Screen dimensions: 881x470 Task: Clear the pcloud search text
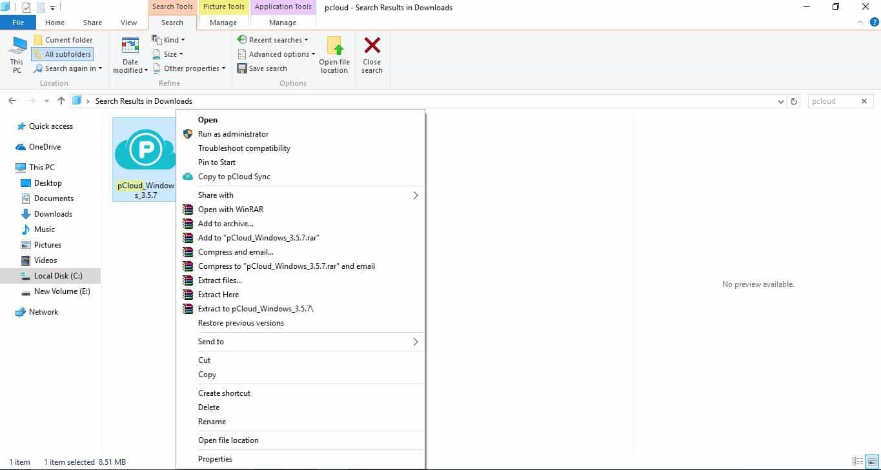coord(864,101)
